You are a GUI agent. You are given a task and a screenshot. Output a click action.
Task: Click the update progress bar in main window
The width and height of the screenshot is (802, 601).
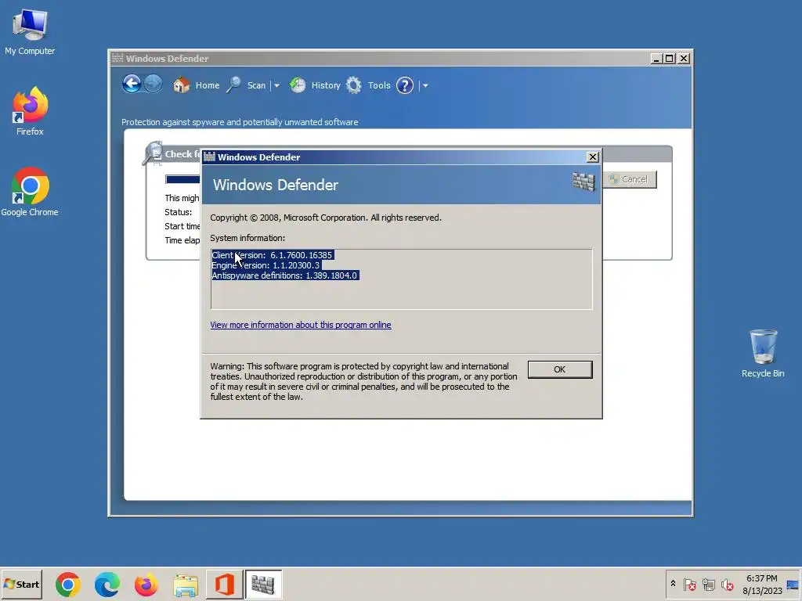coord(182,179)
